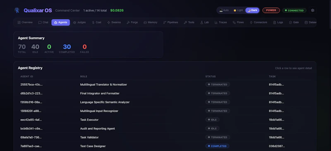Go to the Cost tab

(x=97, y=22)
